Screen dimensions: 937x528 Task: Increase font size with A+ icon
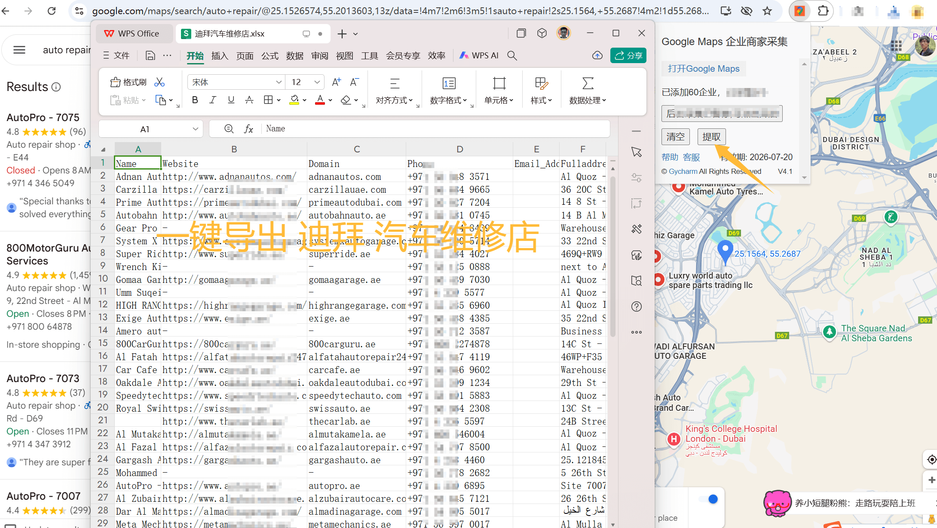337,82
